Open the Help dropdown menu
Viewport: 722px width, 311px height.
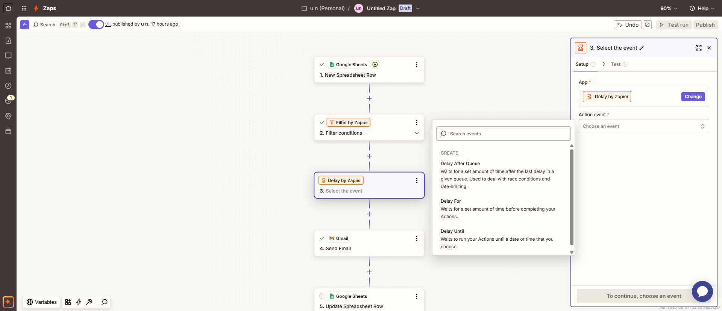(702, 8)
